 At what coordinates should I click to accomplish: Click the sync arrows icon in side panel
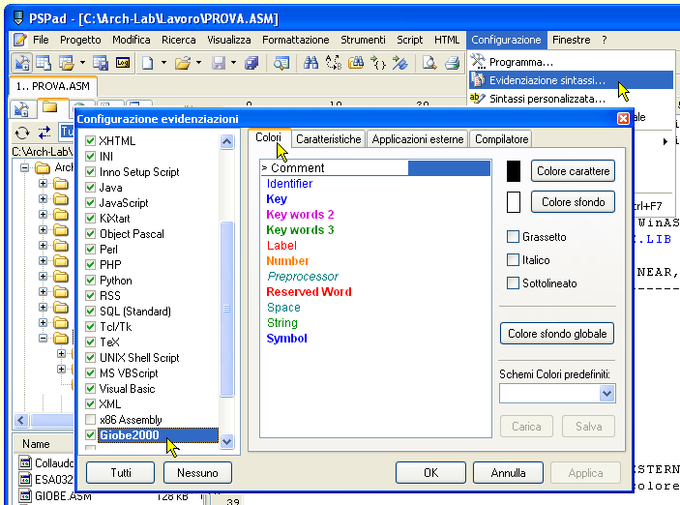point(44,133)
